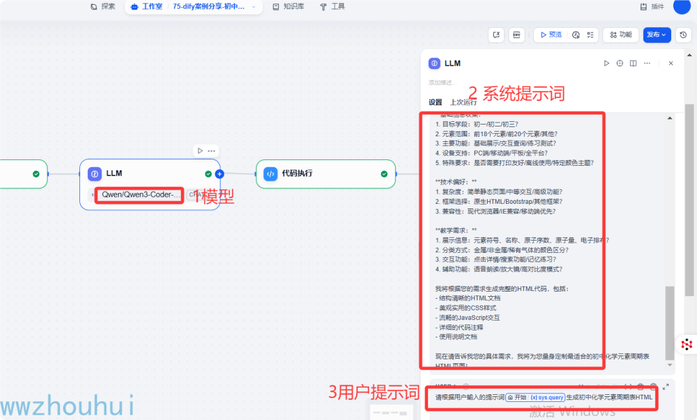Open the 知识库 knowledge base menu
This screenshot has width=697, height=420.
click(288, 6)
